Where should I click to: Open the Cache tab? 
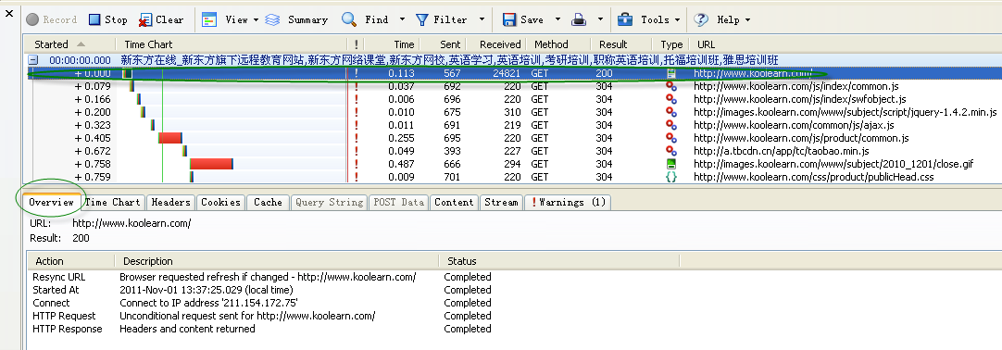(x=268, y=203)
